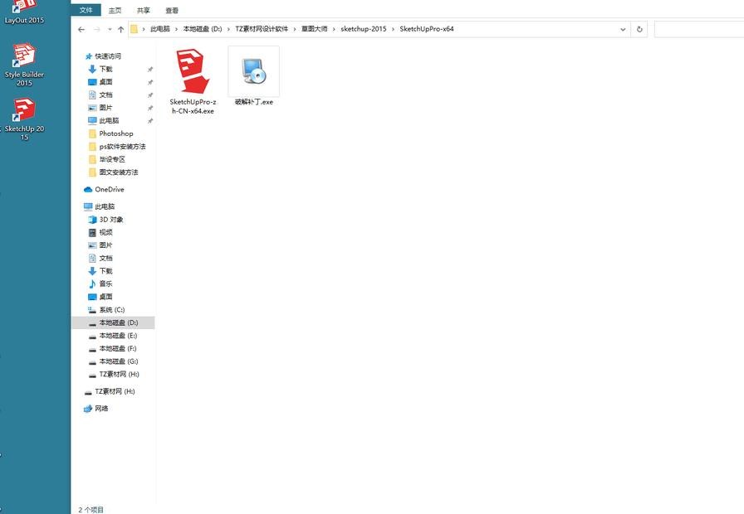Navigate to 此电脑 in the address bar
Image resolution: width=744 pixels, height=514 pixels.
pyautogui.click(x=160, y=29)
